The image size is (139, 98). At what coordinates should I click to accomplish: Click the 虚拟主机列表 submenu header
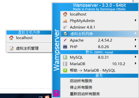tap(29, 33)
